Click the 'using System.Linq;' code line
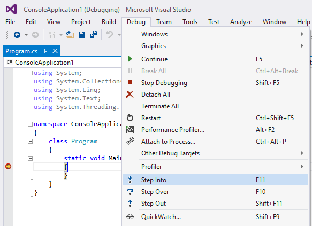This screenshot has height=226, width=312. (x=67, y=90)
